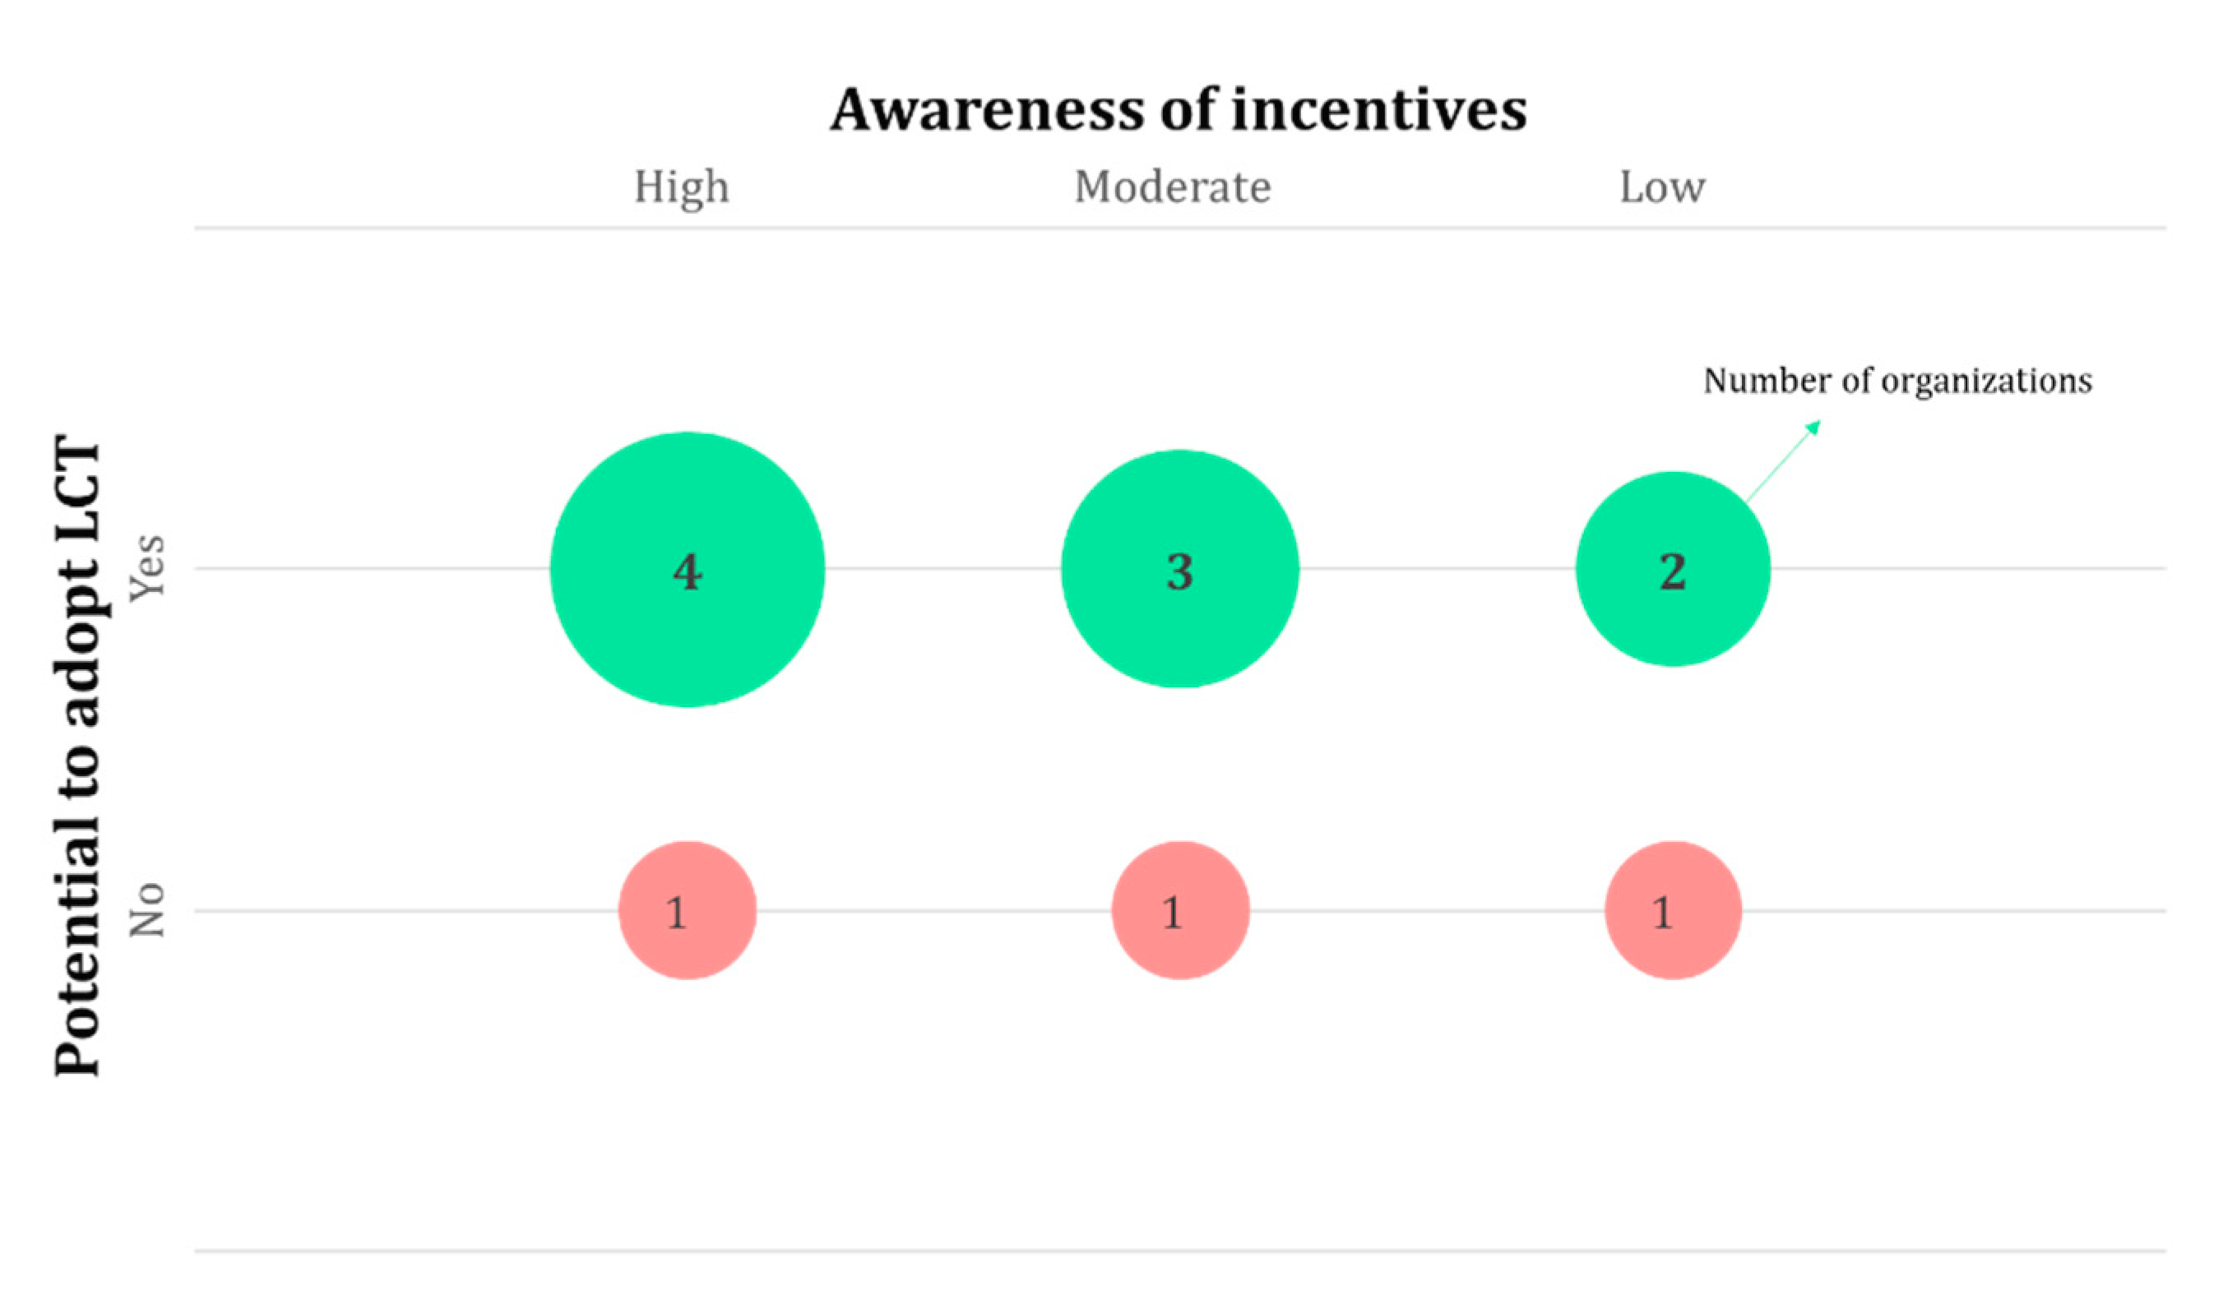
Task: Click Yes gridline between bubbles 4 and 3
Action: point(943,568)
